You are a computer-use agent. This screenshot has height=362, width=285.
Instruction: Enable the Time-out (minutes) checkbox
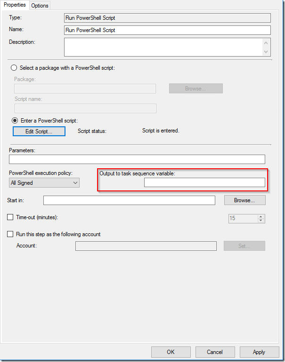10,217
